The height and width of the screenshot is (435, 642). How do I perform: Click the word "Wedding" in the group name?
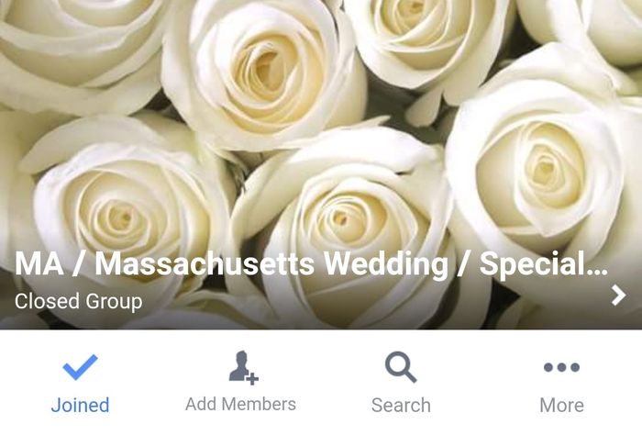coord(386,264)
